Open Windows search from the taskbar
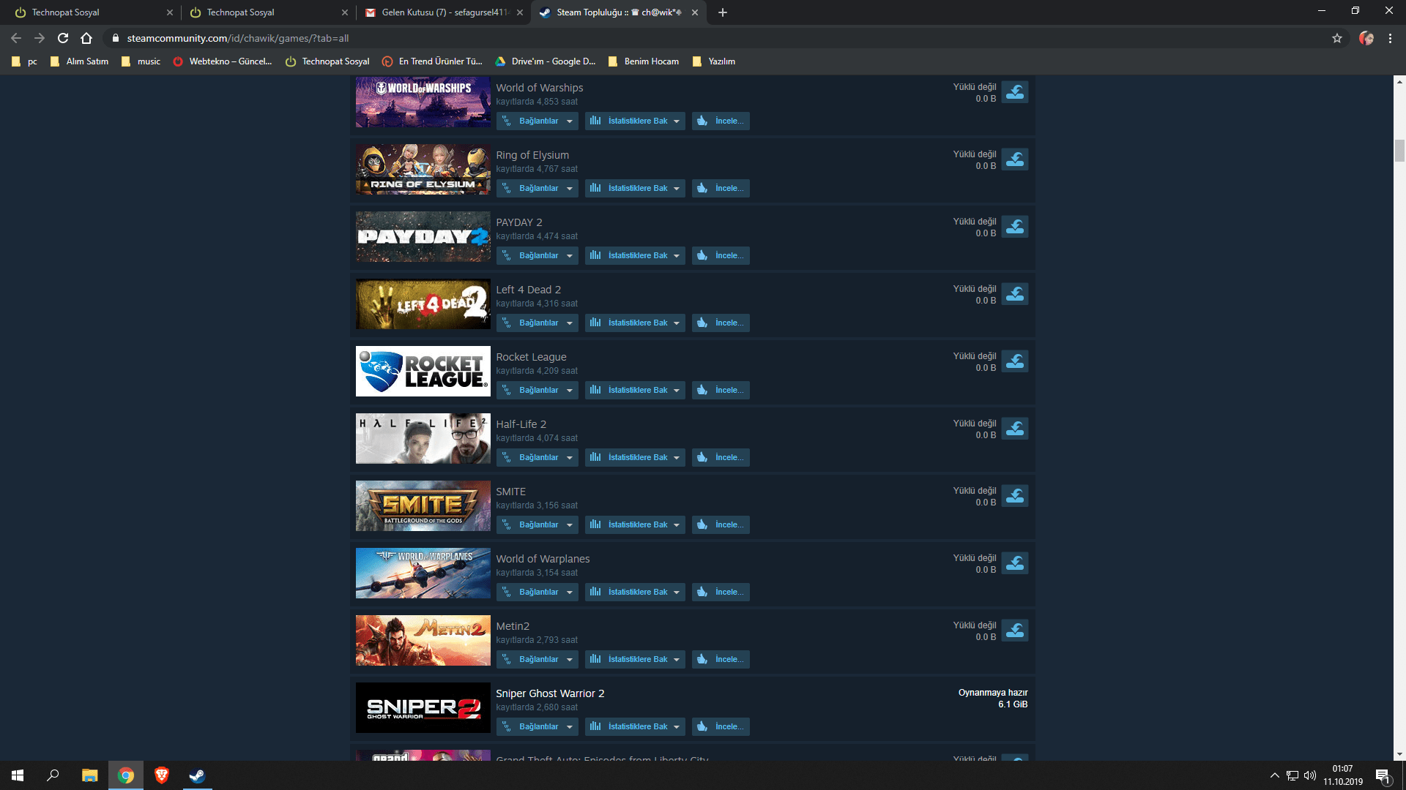The width and height of the screenshot is (1406, 790). pos(51,775)
